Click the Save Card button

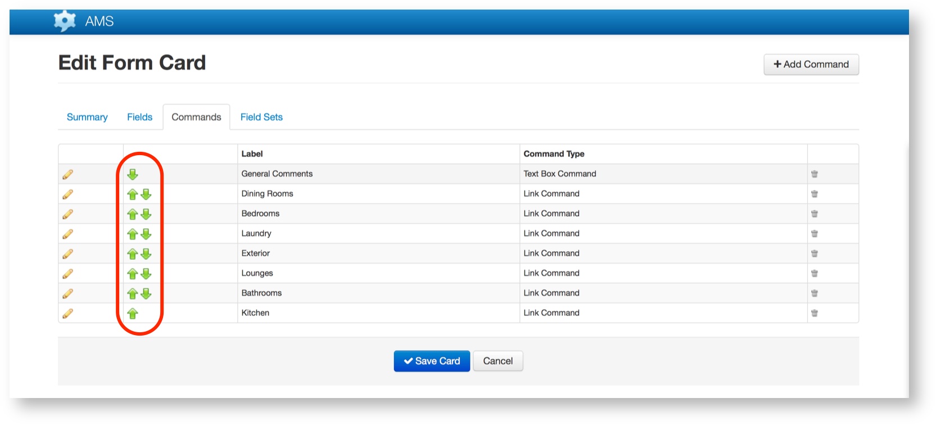pyautogui.click(x=432, y=361)
